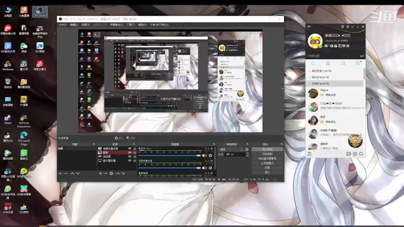Screen dimensions: 404x227
Task: Move selected source down
Action: 123,174
